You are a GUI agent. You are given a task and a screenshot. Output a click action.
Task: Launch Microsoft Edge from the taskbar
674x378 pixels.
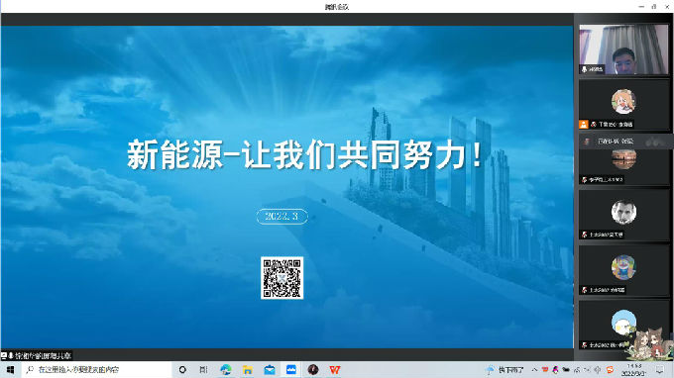click(226, 369)
